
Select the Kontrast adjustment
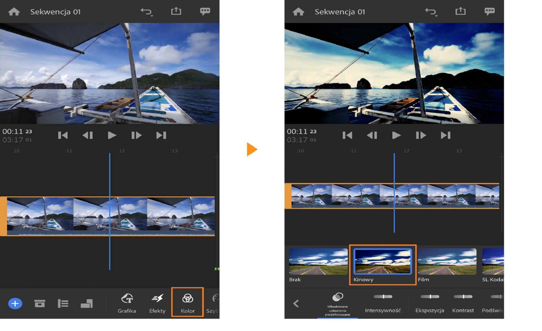463,303
